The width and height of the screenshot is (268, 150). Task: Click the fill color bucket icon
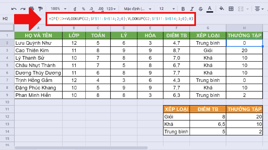pyautogui.click(x=221, y=8)
